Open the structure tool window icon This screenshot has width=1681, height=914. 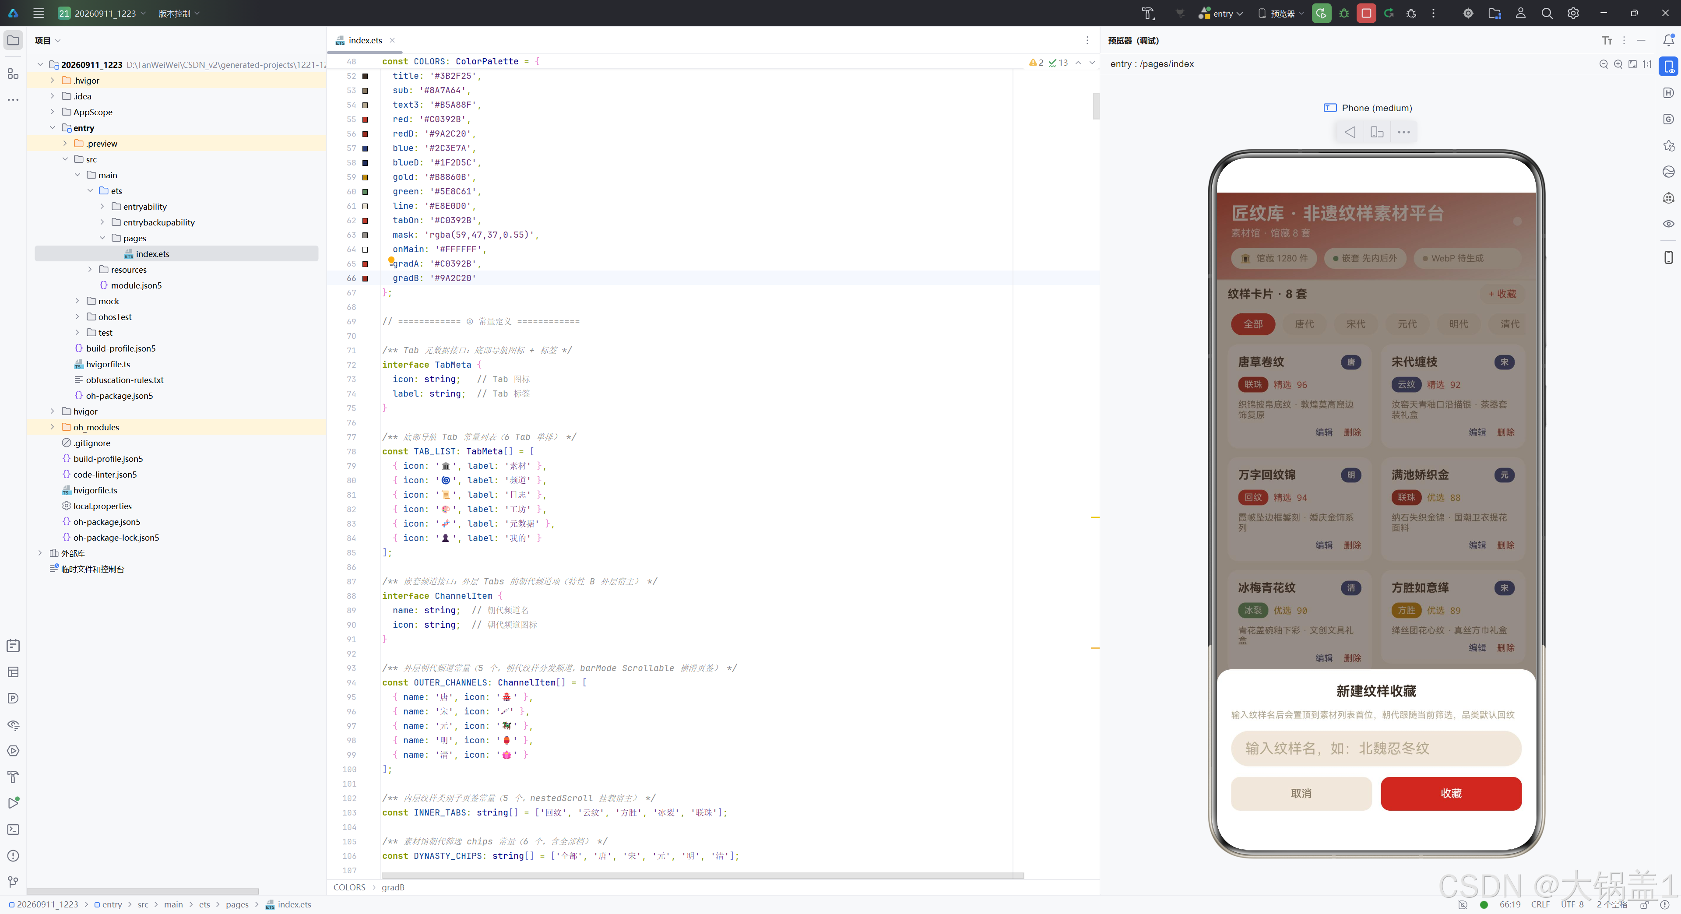[x=13, y=74]
